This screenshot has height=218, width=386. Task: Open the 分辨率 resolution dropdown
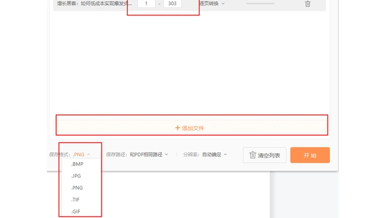click(214, 155)
